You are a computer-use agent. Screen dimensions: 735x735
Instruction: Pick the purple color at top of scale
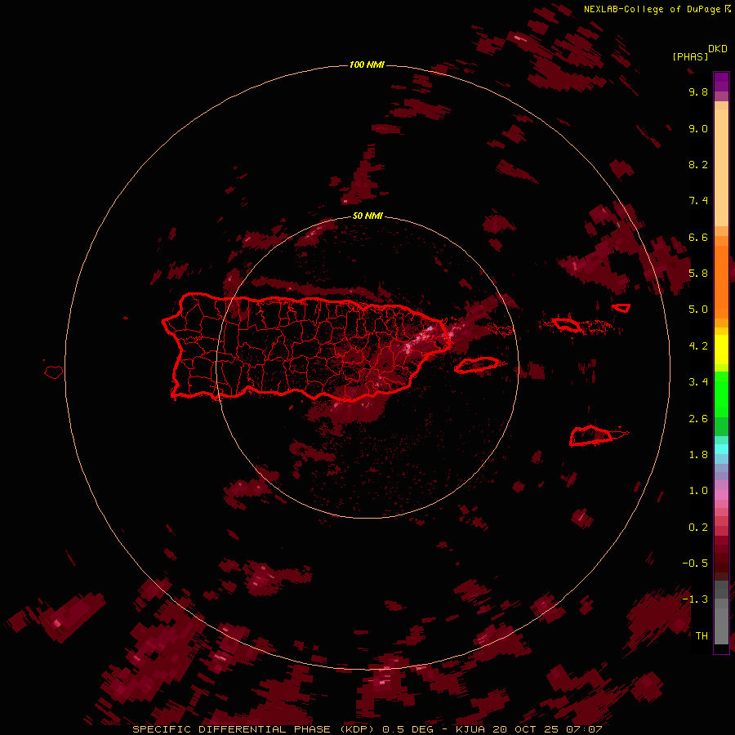pos(721,81)
